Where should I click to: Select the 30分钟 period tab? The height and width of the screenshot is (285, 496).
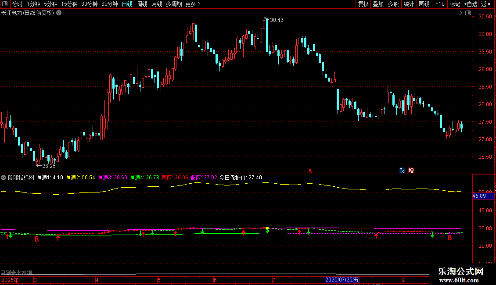(90, 4)
